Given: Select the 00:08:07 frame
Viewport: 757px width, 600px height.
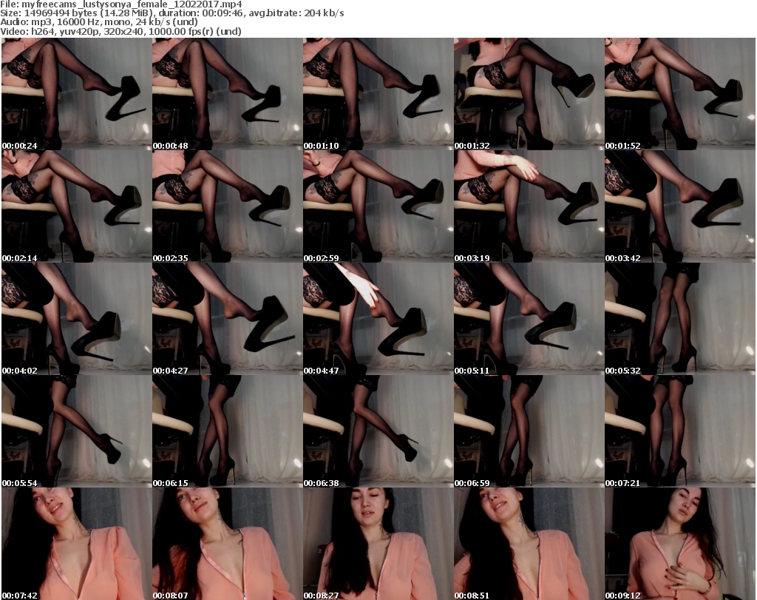Looking at the screenshot, I should (228, 544).
